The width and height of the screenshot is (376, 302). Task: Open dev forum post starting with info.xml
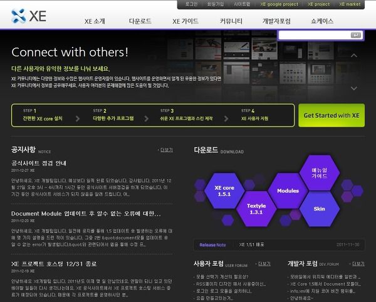[x=323, y=291]
